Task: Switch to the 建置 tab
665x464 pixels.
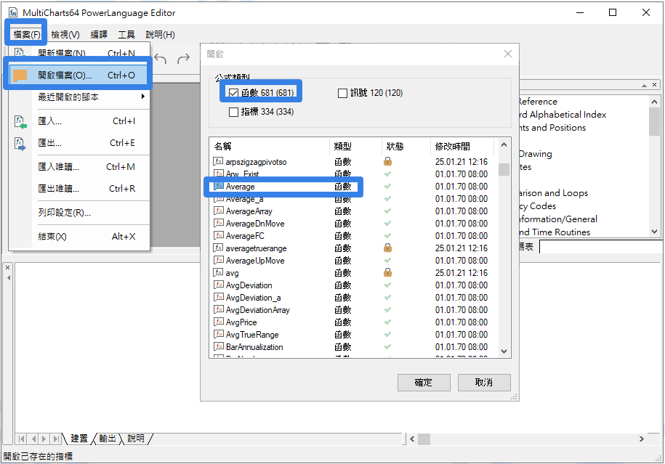Action: 79,439
